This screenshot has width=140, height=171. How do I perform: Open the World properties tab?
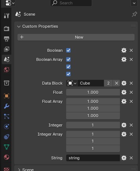7,70
